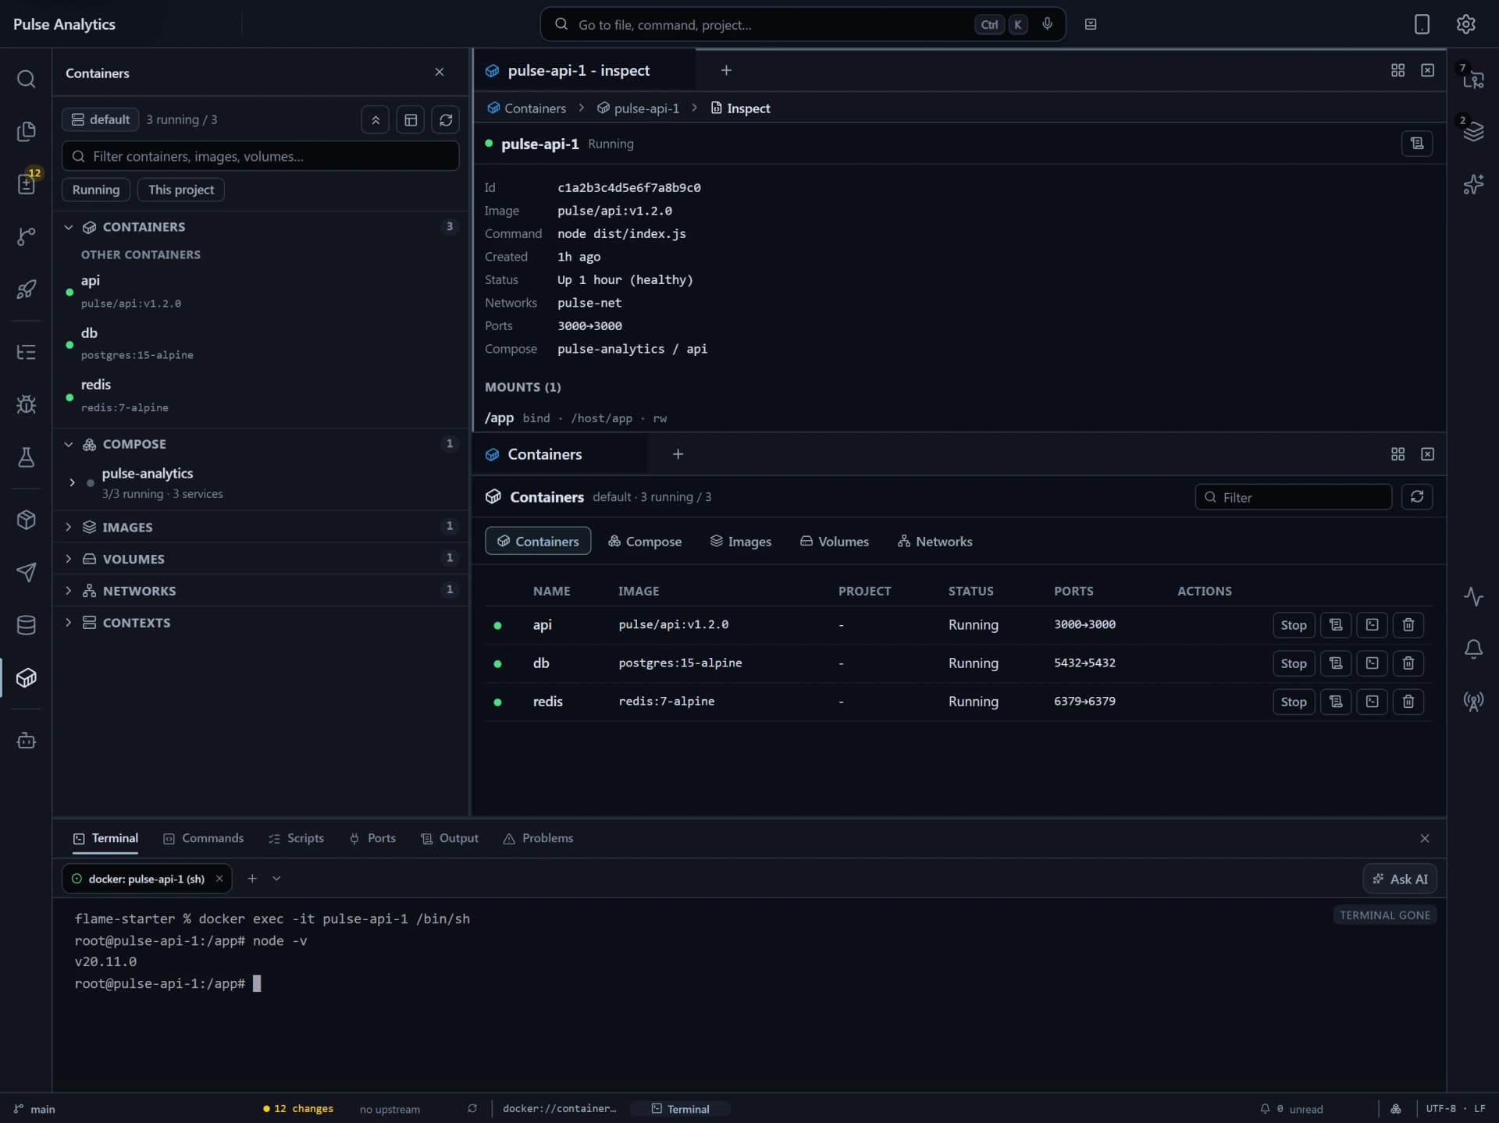Toggle the This project filter chip
The image size is (1499, 1123).
coord(181,190)
